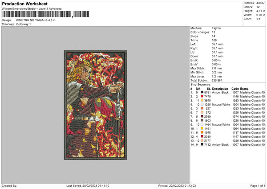Click the red swatch beside stitch count 7470
The height and width of the screenshot is (189, 267).
click(202, 96)
